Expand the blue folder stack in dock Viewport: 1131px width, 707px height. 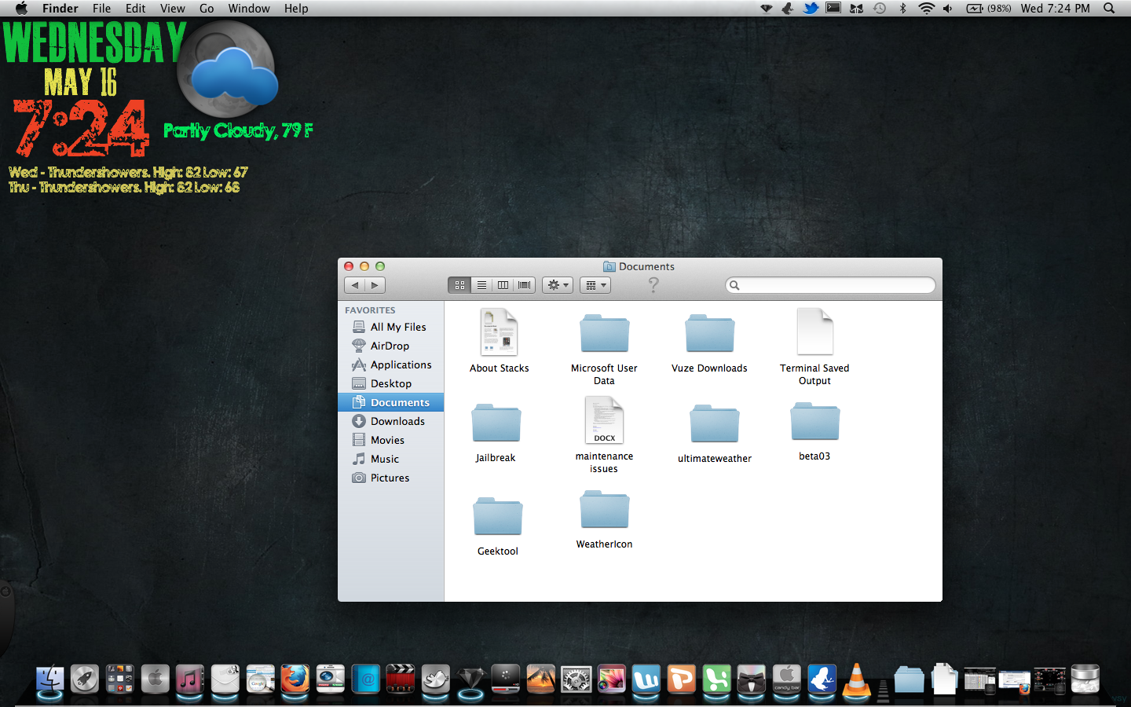(909, 680)
